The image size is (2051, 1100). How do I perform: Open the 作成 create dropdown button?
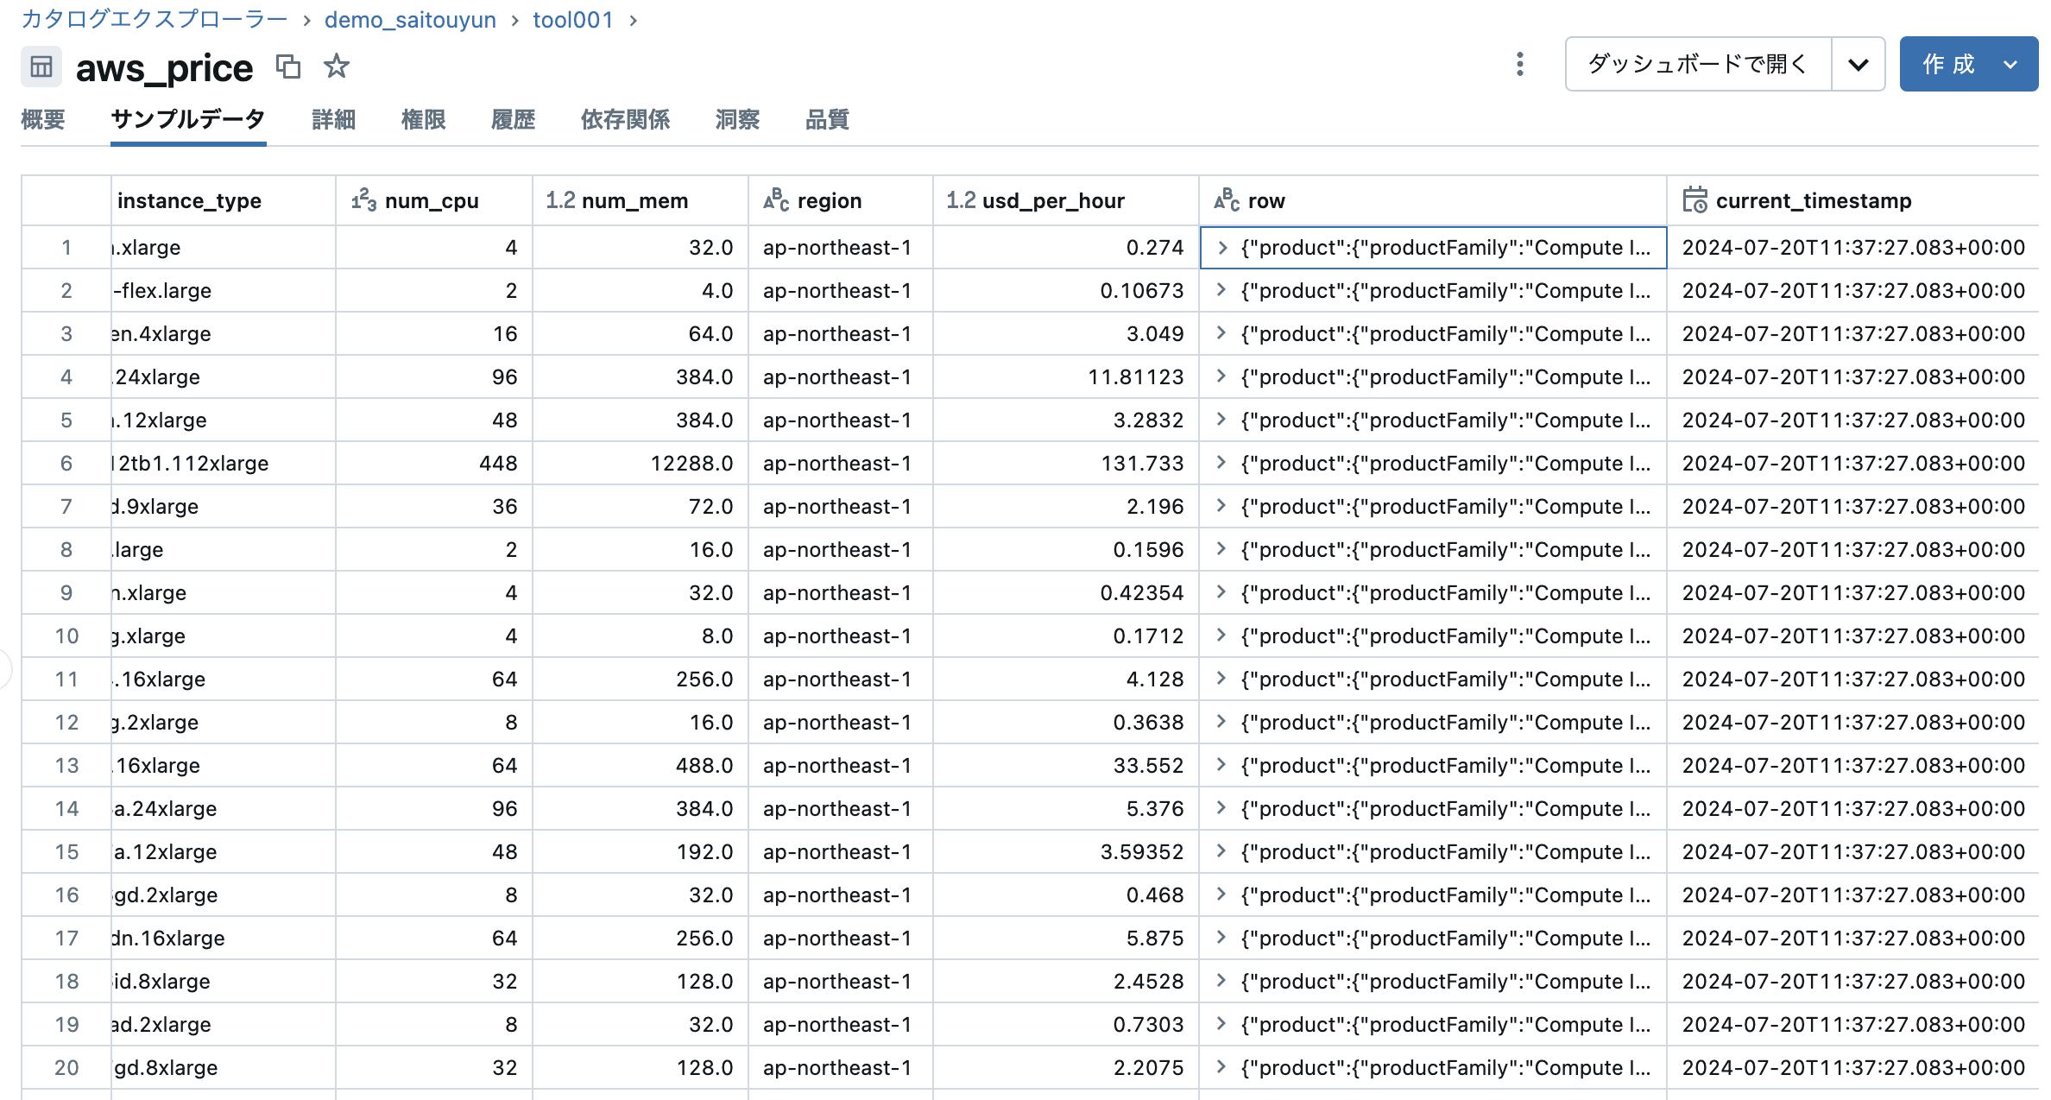pyautogui.click(x=1968, y=64)
